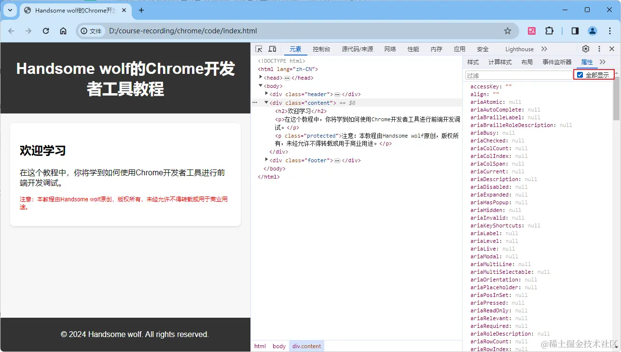This screenshot has width=621, height=352.
Task: Open the Extensions puzzle icon
Action: pyautogui.click(x=549, y=31)
